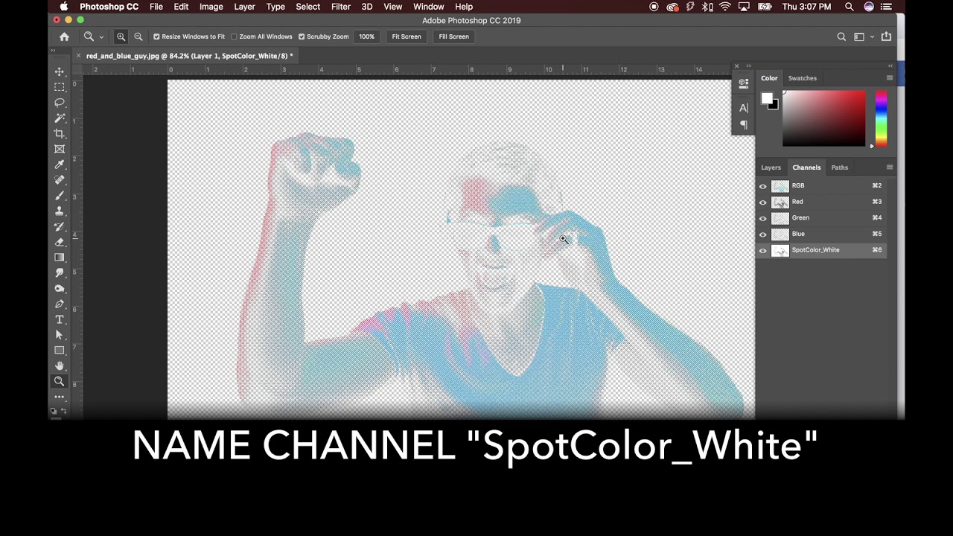This screenshot has width=953, height=536.
Task: Click the black background color swatch
Action: [774, 106]
